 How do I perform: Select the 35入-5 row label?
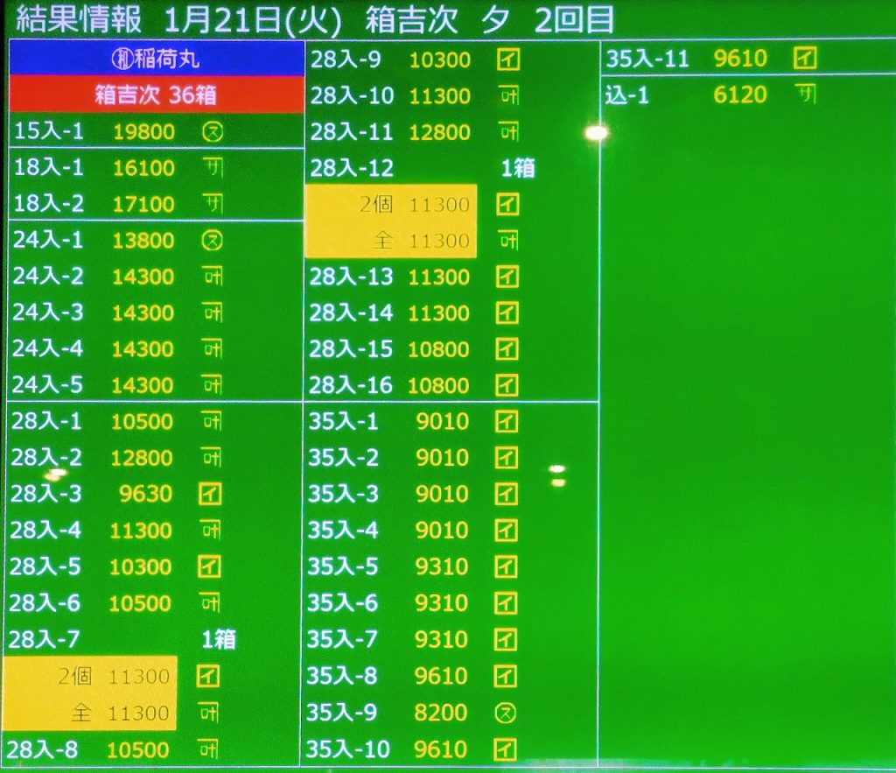pos(343,567)
